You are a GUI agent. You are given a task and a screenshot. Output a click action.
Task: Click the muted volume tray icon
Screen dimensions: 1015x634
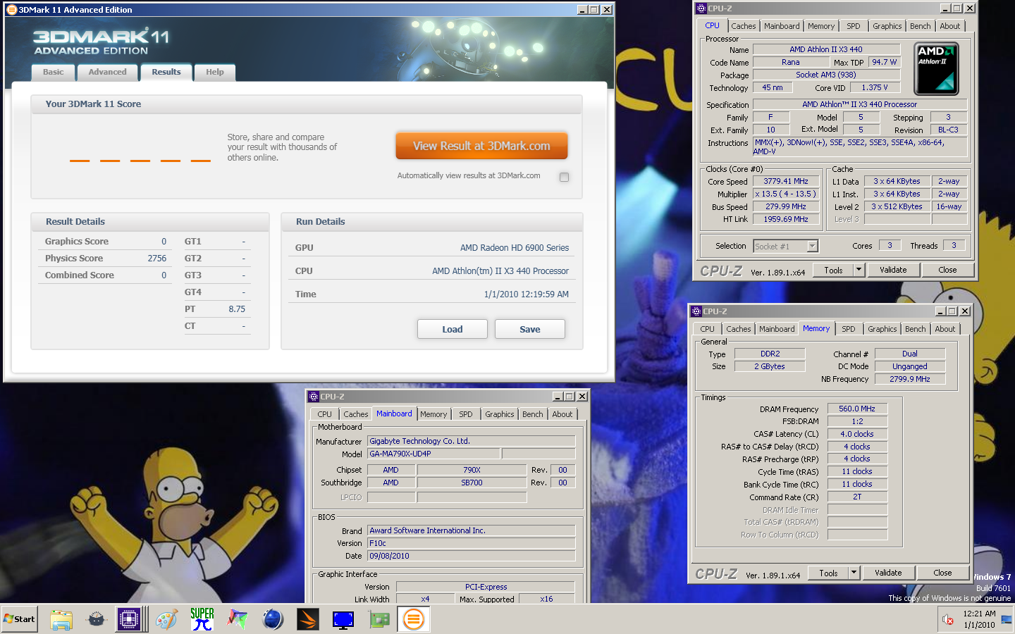pyautogui.click(x=948, y=620)
